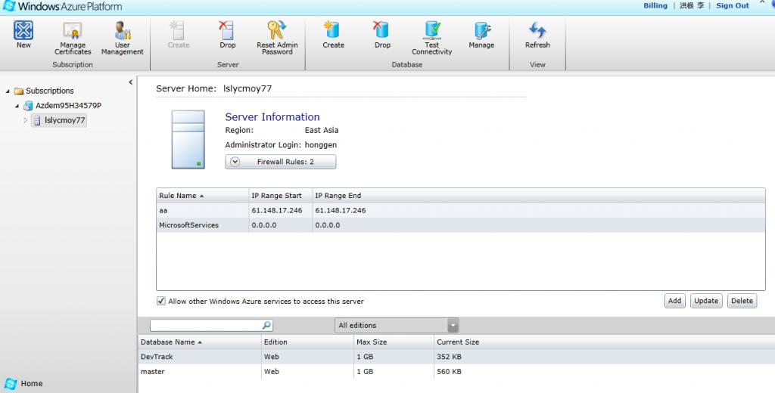Select the DevTrack database row
Image resolution: width=775 pixels, height=393 pixels.
click(x=456, y=357)
